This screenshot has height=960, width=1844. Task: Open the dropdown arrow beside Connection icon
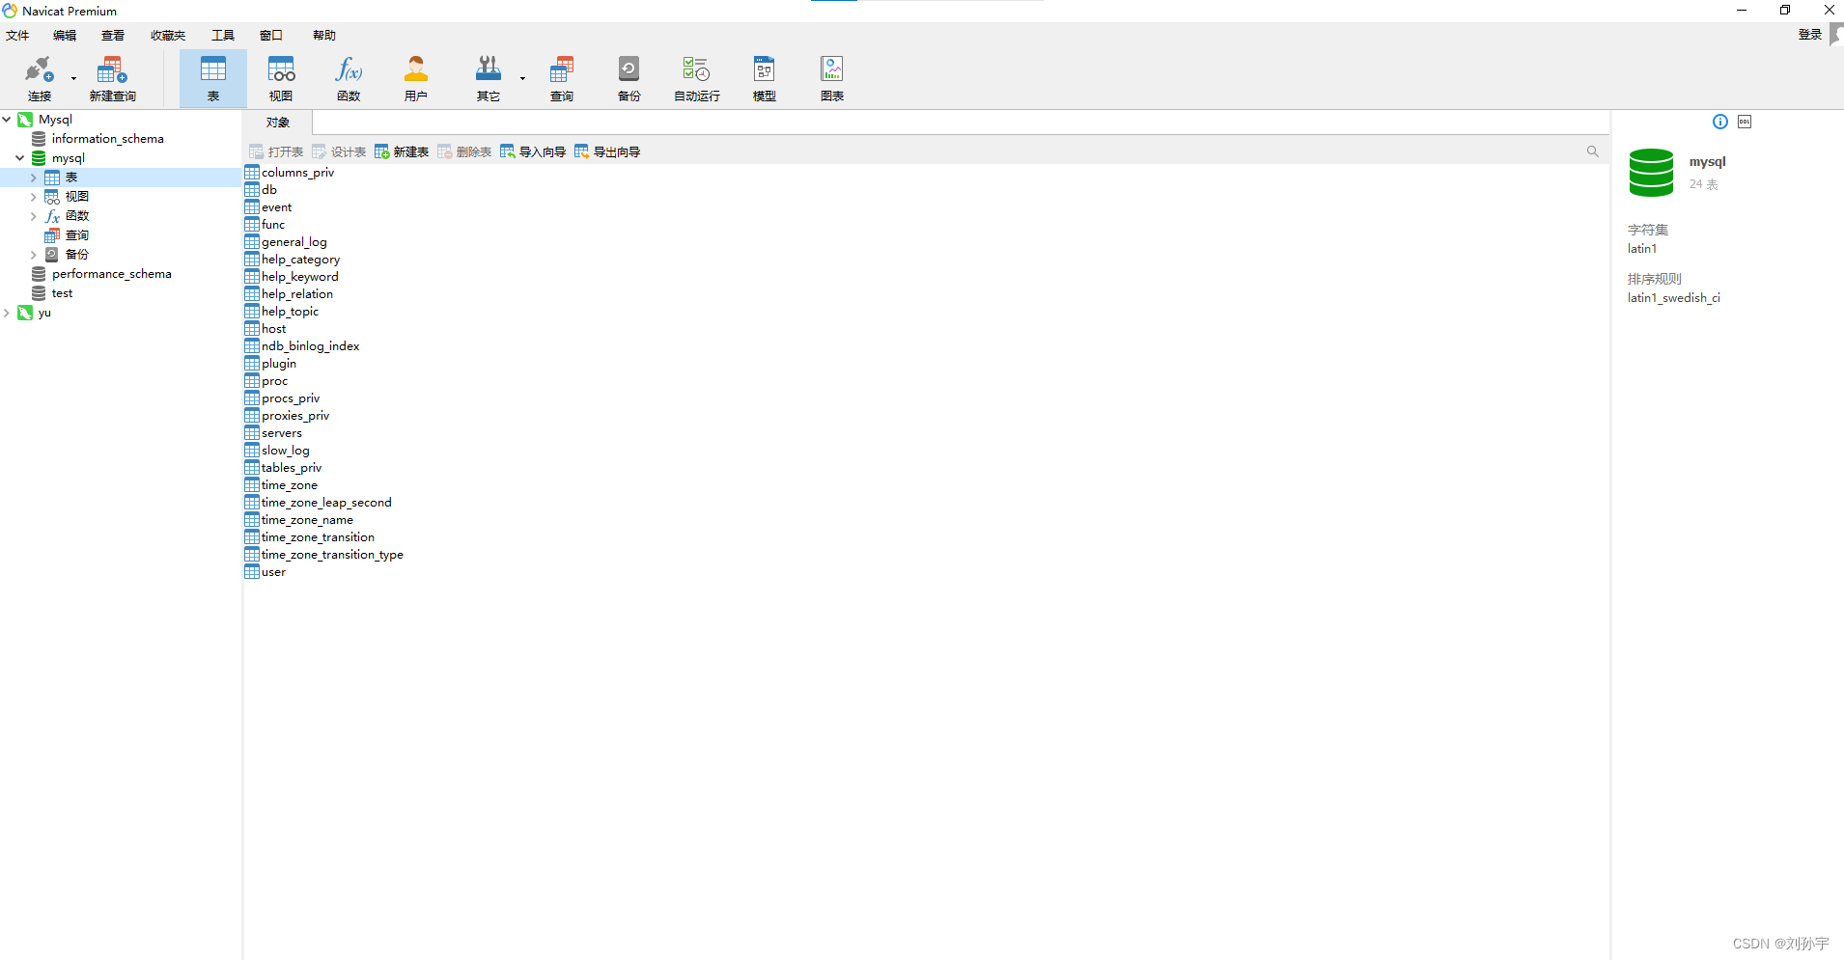pos(73,78)
